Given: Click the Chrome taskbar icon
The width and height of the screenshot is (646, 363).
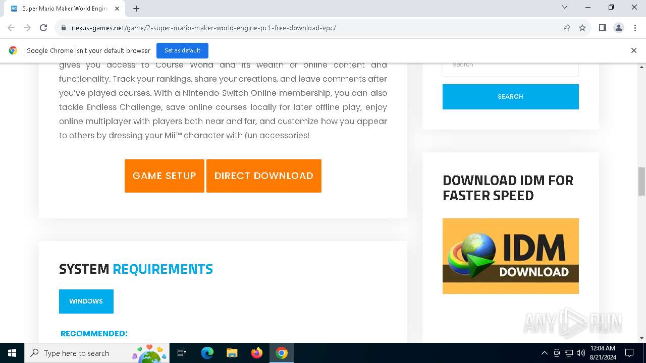Looking at the screenshot, I should 282,353.
